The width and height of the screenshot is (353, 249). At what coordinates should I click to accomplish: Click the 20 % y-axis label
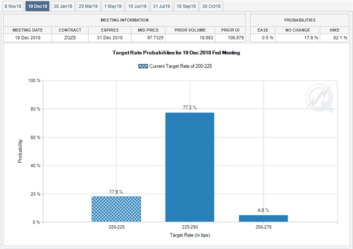(35, 194)
